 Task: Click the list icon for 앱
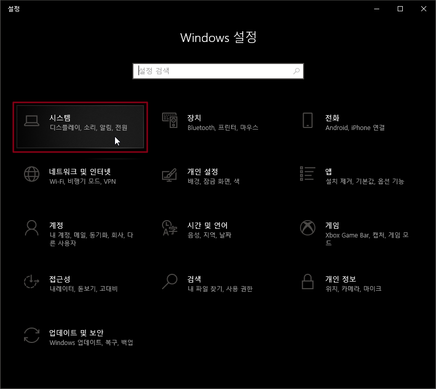click(x=308, y=174)
